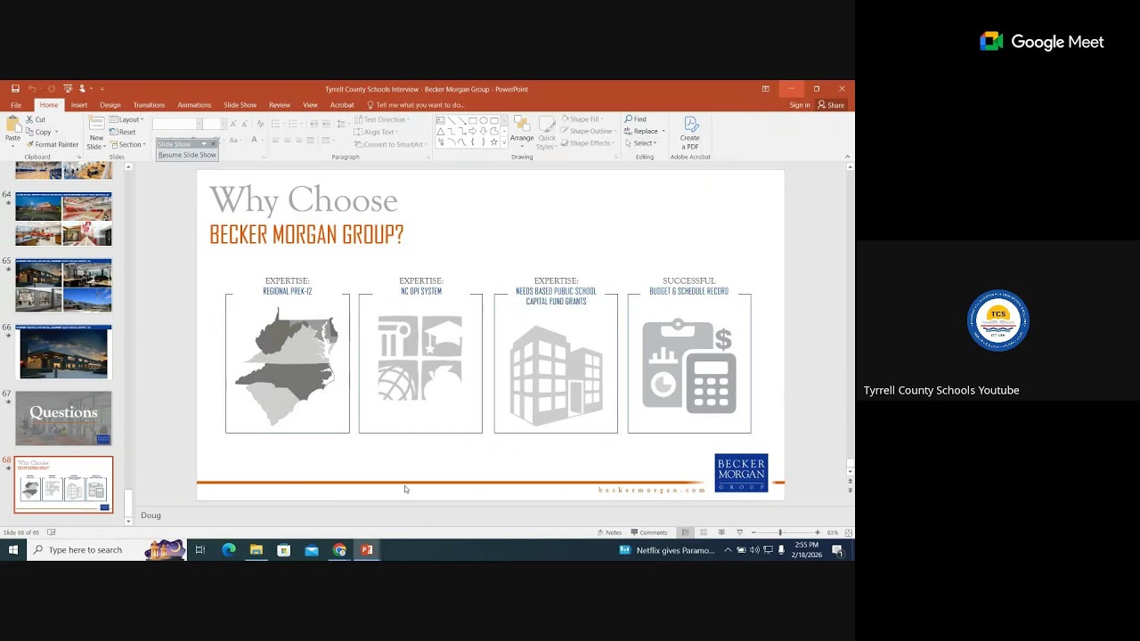Choose the triangle shape in gallery
The height and width of the screenshot is (641, 1140).
click(x=441, y=132)
